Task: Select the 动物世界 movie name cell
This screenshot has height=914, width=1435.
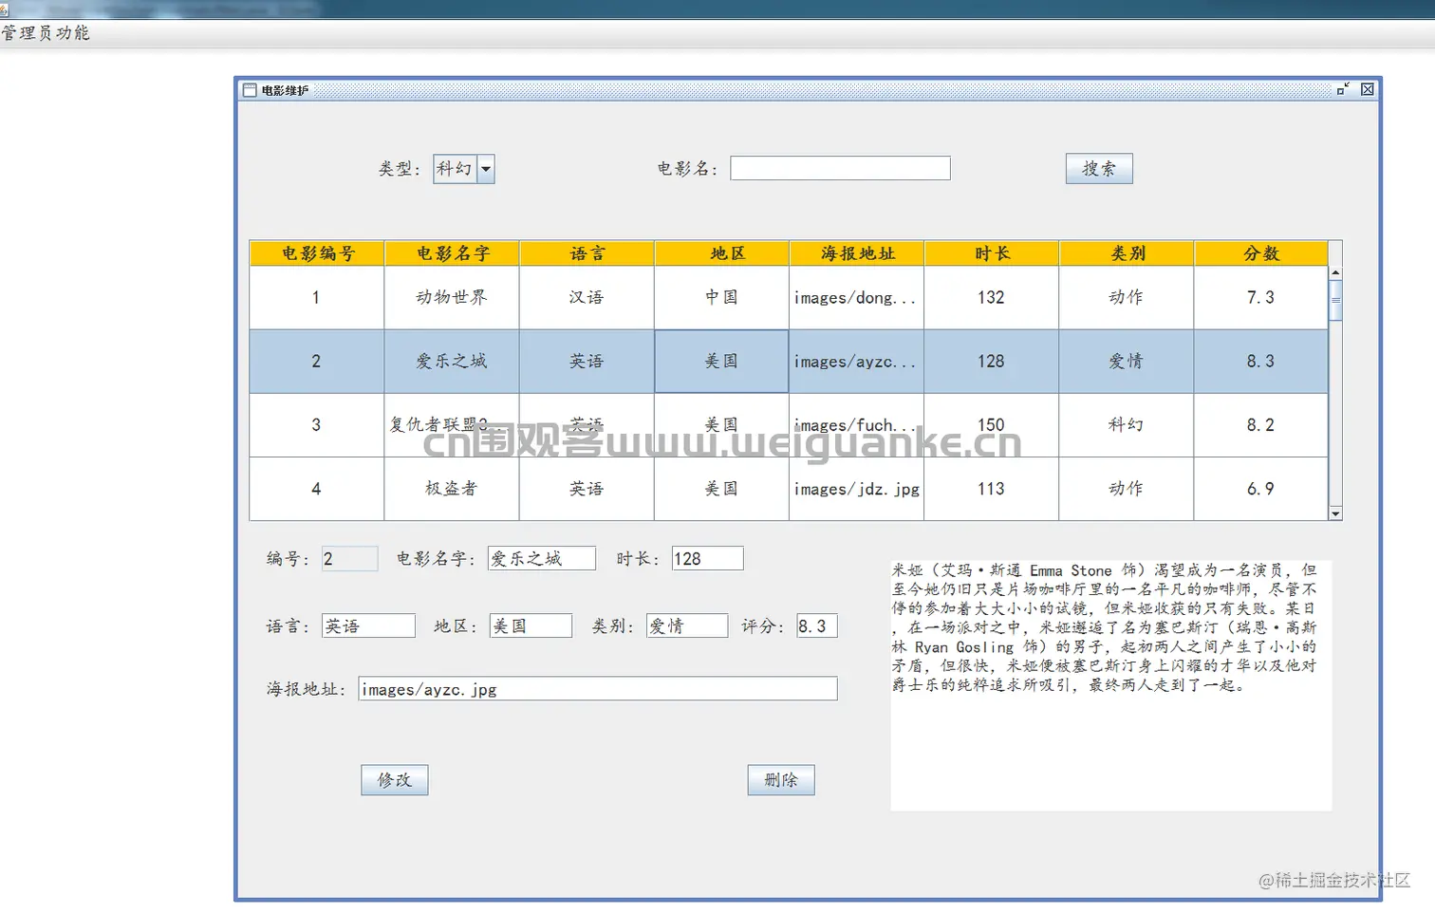Action: (452, 298)
